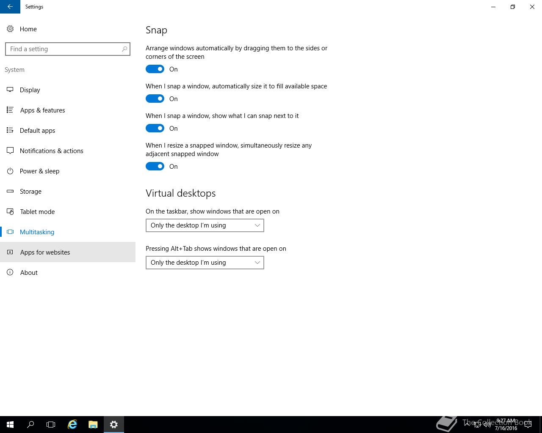This screenshot has width=542, height=433.
Task: Click the Notifications & actions icon
Action: 10,151
